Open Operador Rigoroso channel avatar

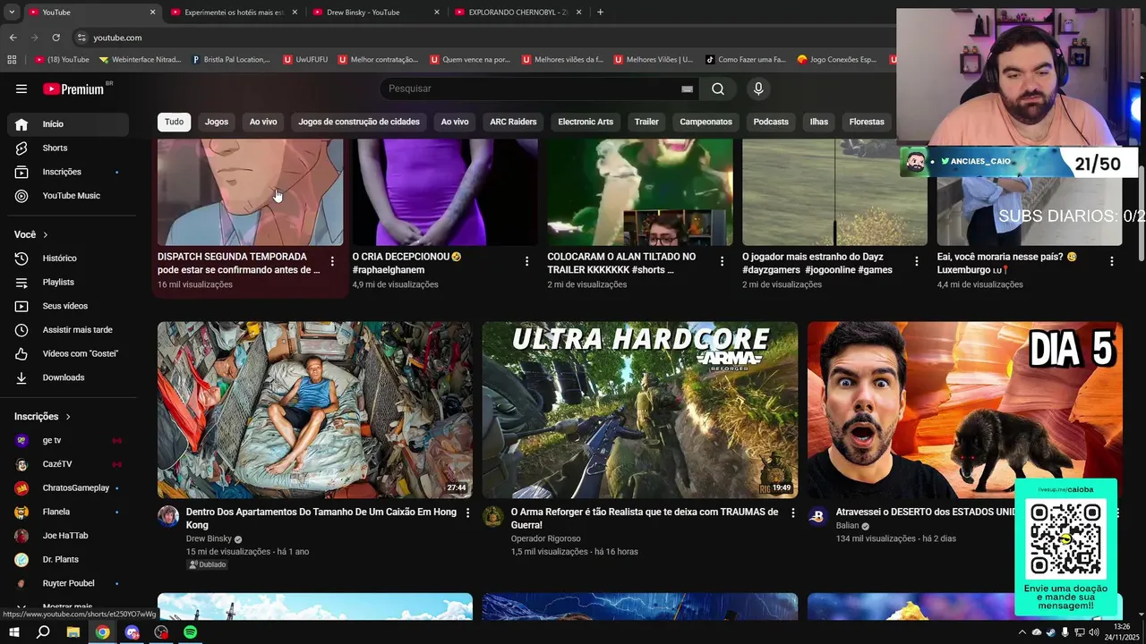pos(493,516)
